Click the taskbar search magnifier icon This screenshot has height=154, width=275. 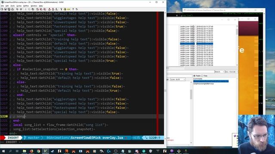(10, 151)
